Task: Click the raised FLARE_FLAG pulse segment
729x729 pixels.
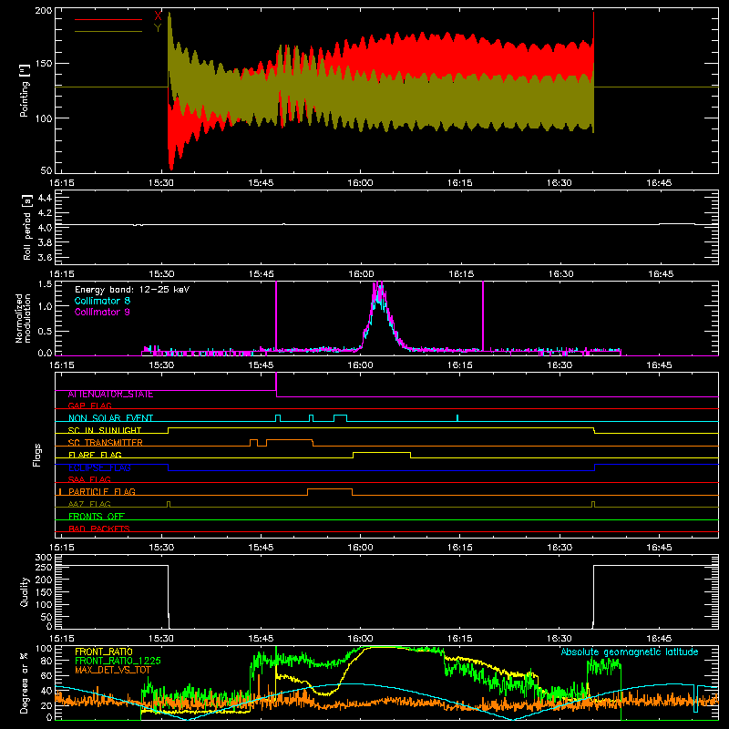Action: click(x=382, y=452)
